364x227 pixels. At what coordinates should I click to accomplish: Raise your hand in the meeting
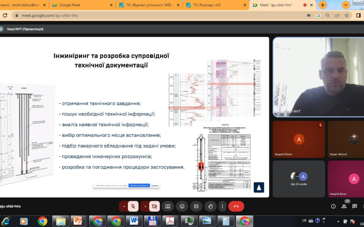tap(210, 206)
